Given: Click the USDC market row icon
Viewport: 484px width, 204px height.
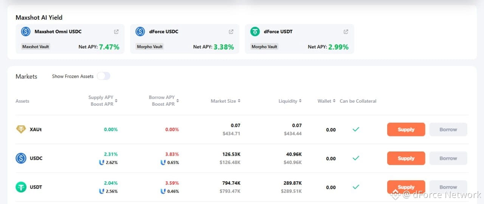Looking at the screenshot, I should click(21, 158).
